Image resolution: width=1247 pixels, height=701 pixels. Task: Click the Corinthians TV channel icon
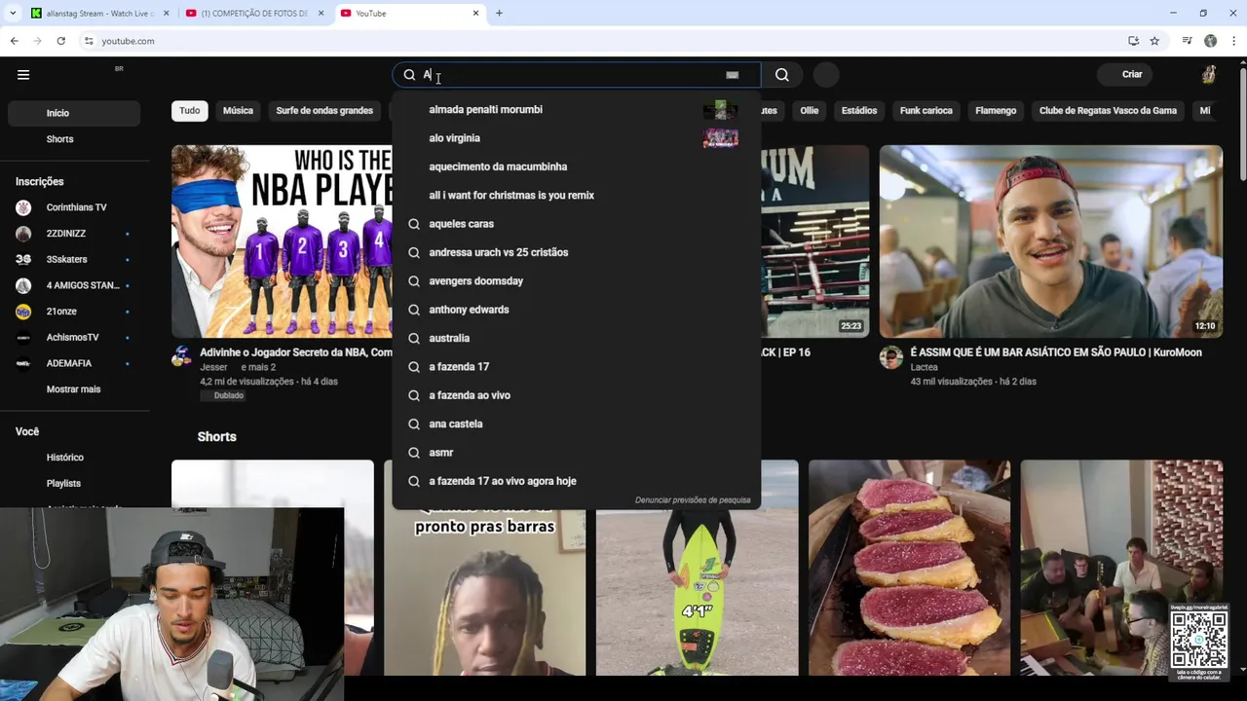[x=23, y=207]
